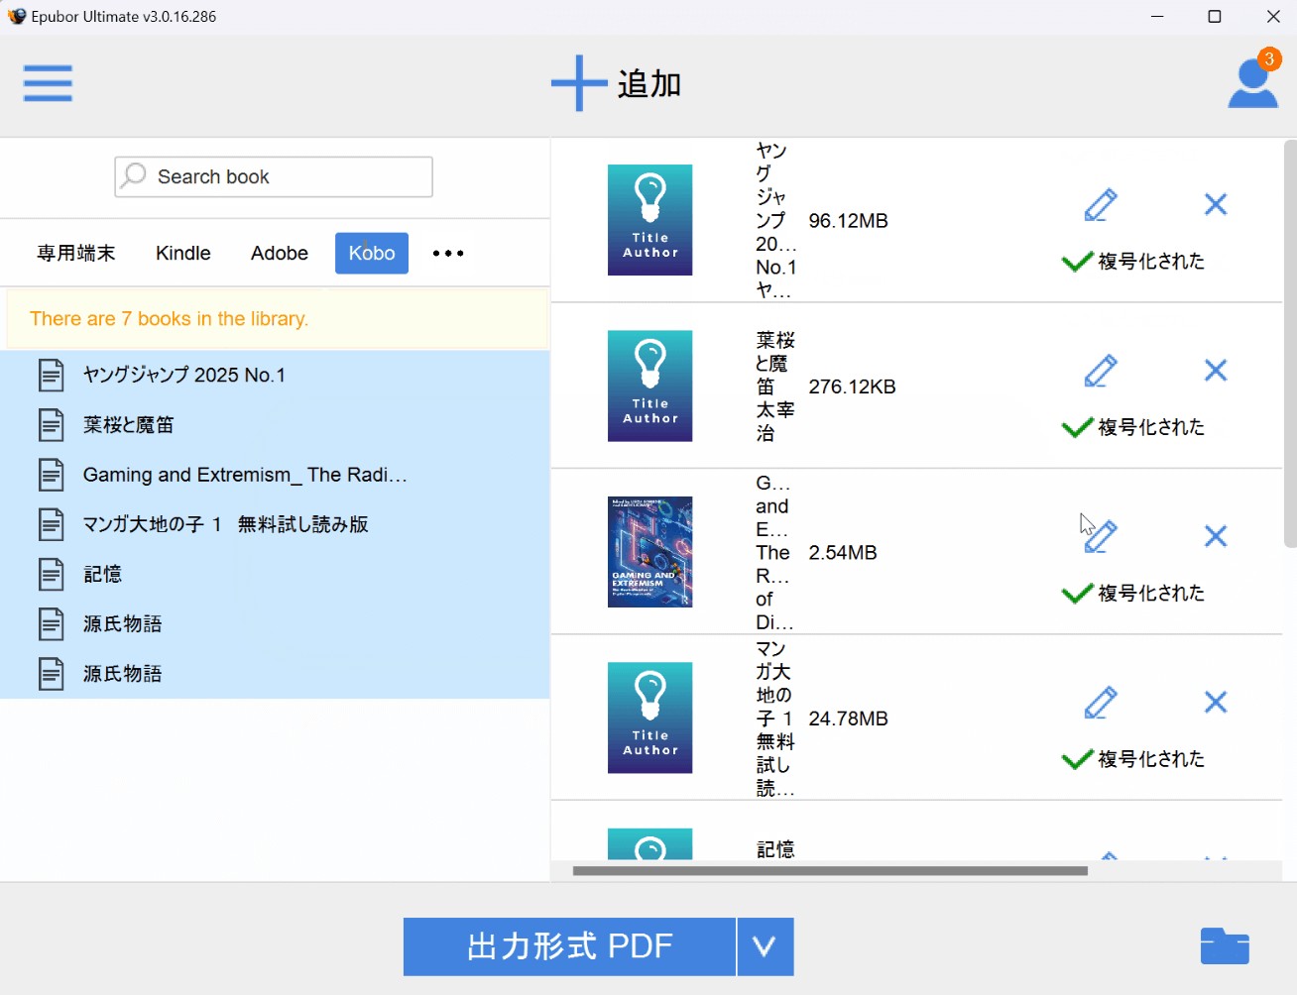Click the search magnifier icon
The image size is (1297, 995).
click(x=134, y=176)
